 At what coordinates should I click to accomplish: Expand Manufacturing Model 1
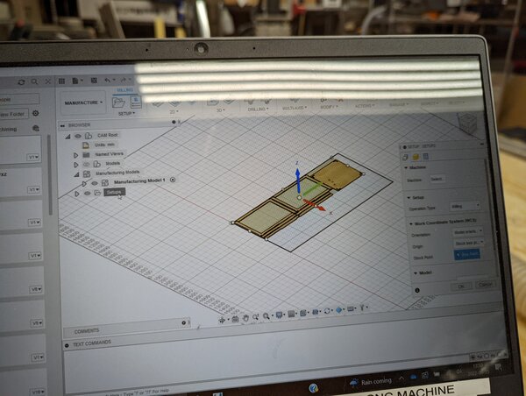(84, 184)
